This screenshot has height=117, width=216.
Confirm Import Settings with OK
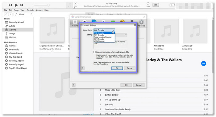tap(117, 68)
